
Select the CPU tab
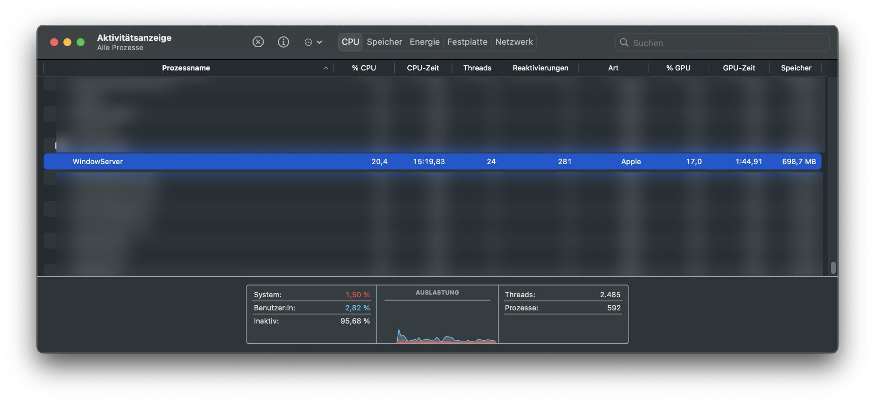pyautogui.click(x=350, y=42)
